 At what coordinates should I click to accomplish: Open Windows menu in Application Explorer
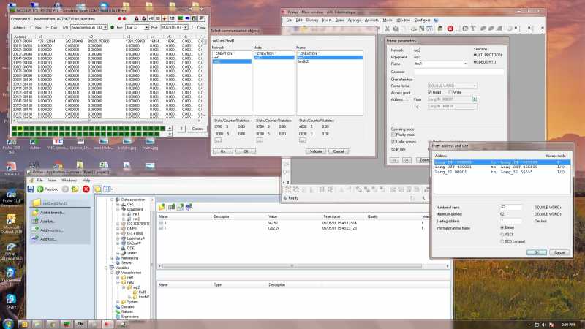[69, 180]
